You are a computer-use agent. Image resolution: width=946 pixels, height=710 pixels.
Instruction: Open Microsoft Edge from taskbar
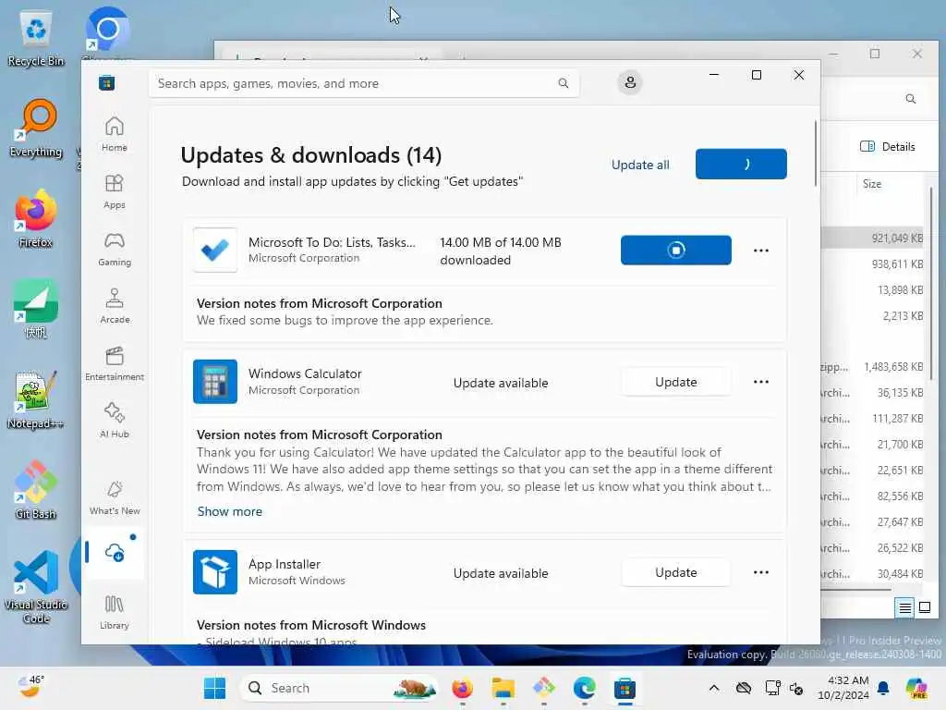(584, 688)
